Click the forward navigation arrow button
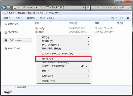 (9, 8)
